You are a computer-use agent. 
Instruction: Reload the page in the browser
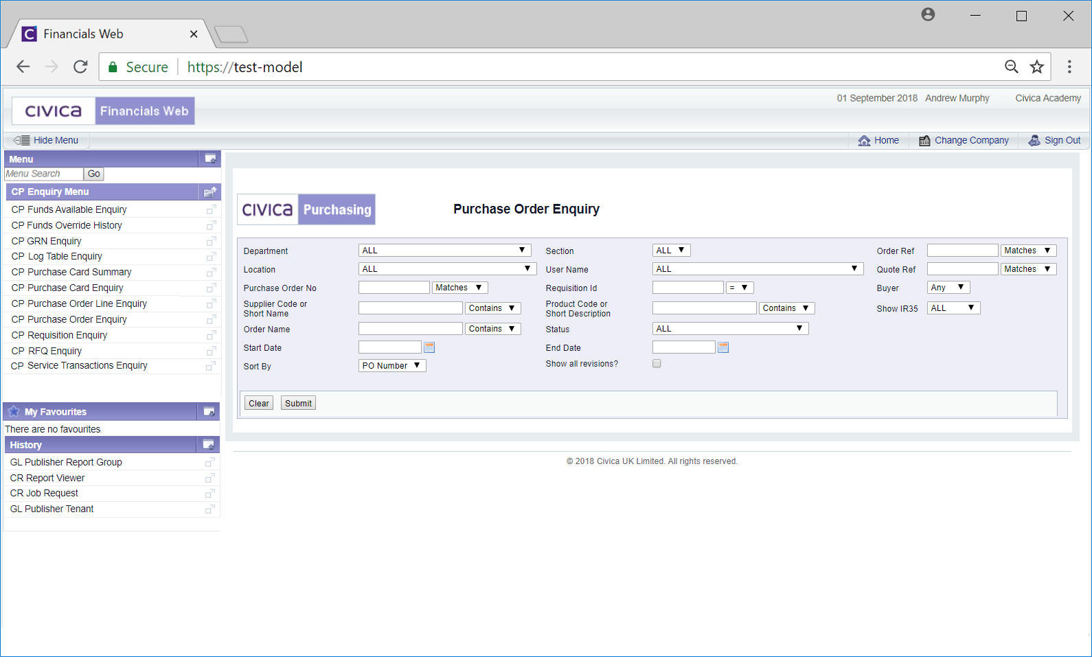pos(80,67)
